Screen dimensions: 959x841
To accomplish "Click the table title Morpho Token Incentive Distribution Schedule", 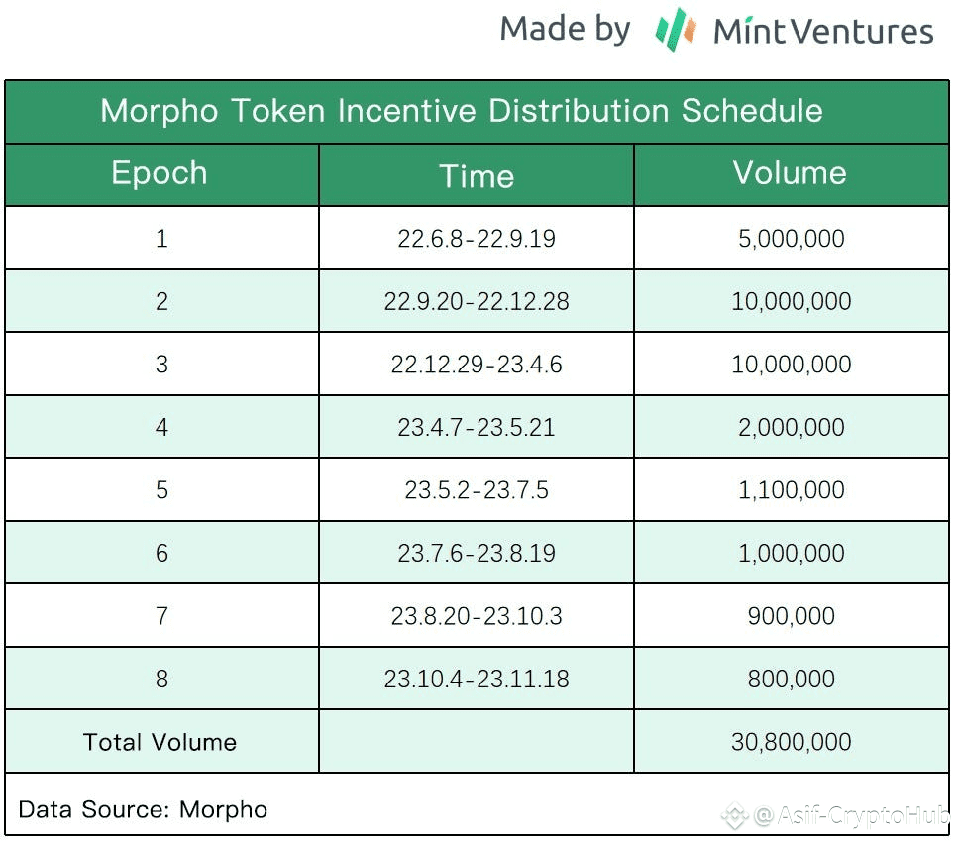I will tap(462, 111).
